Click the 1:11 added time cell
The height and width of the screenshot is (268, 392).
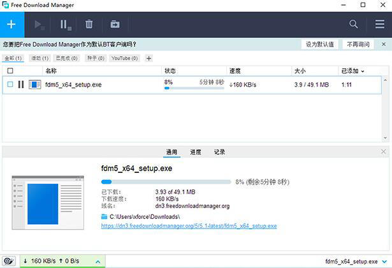tap(347, 85)
